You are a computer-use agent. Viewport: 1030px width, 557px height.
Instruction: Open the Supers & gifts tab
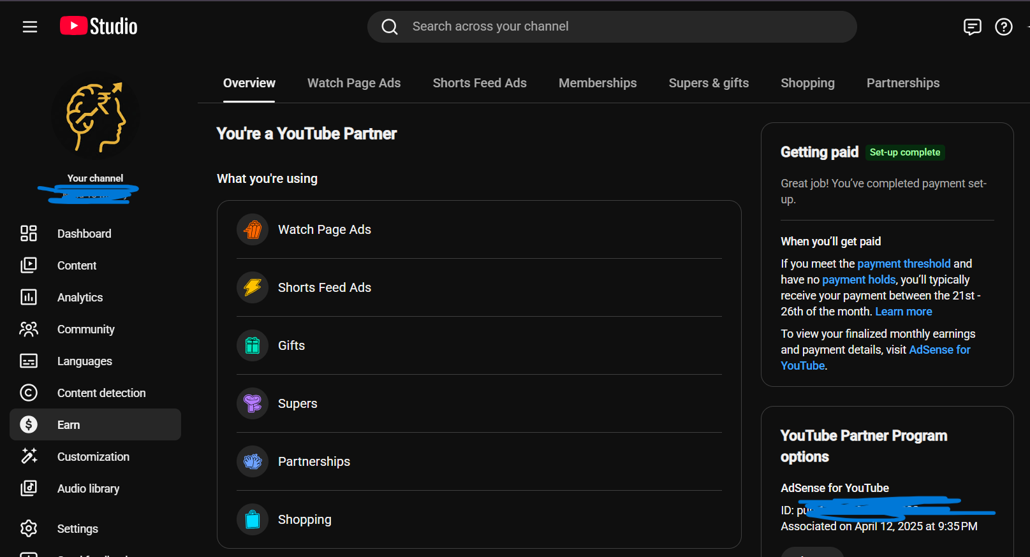pyautogui.click(x=709, y=83)
